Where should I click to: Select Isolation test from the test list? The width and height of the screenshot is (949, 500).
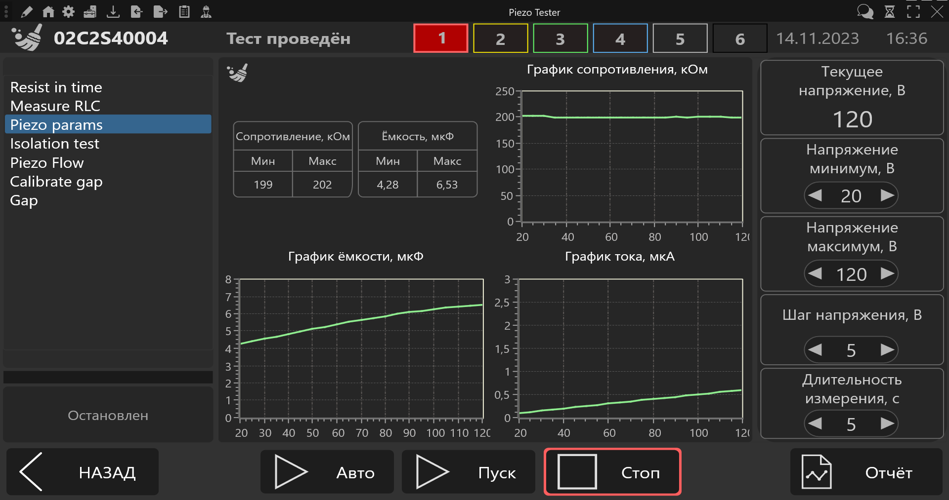[55, 144]
